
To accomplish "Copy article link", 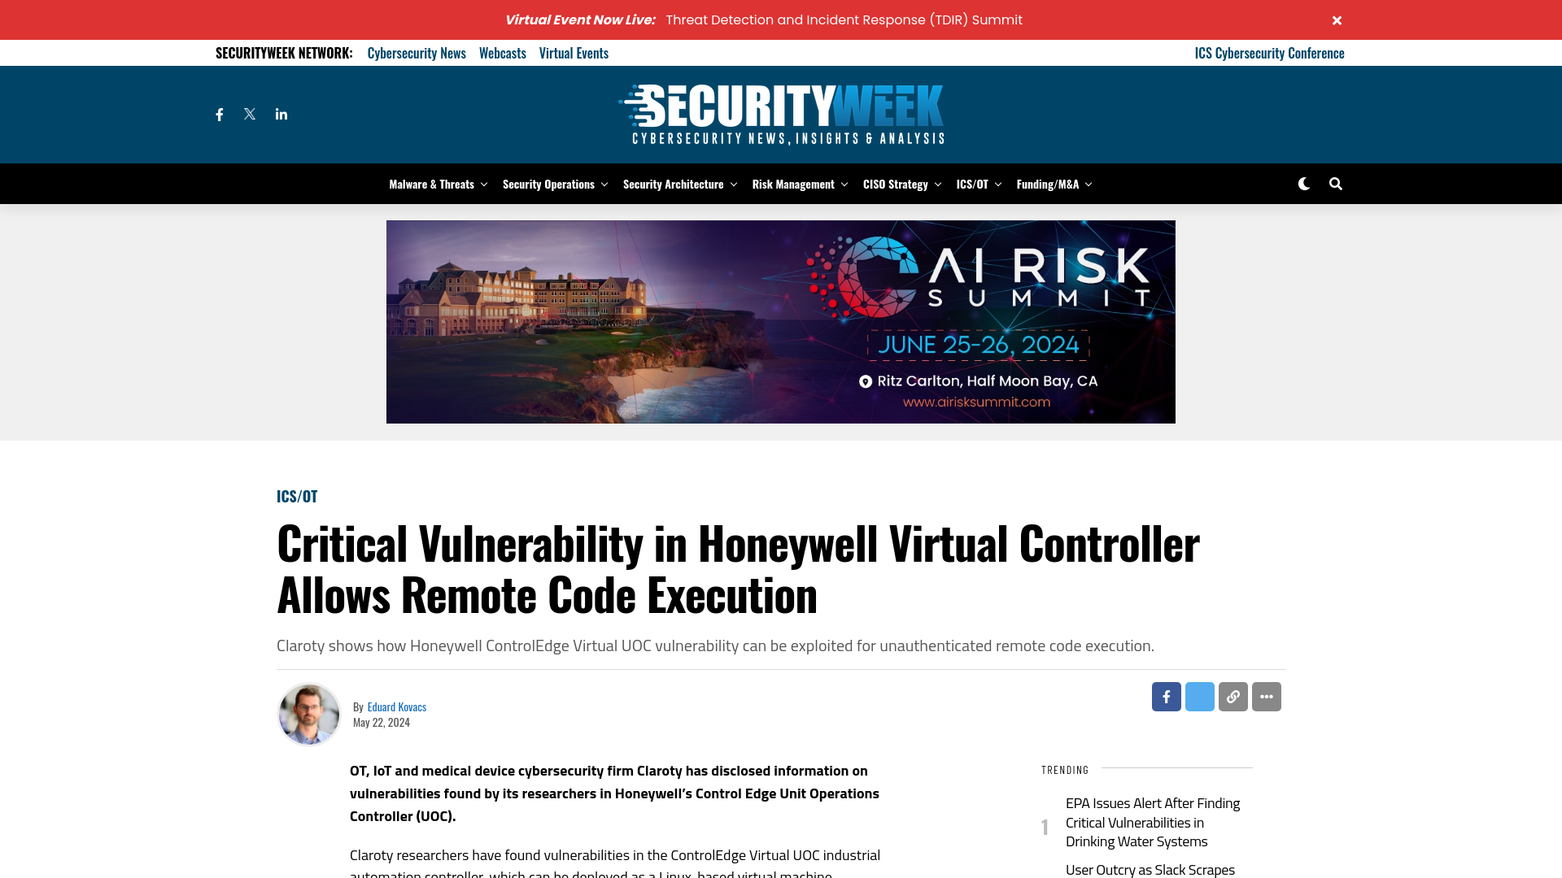I will pyautogui.click(x=1233, y=696).
